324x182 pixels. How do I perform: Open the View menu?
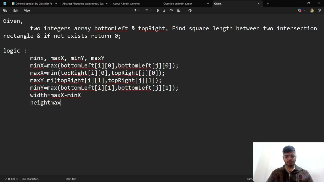click(27, 11)
